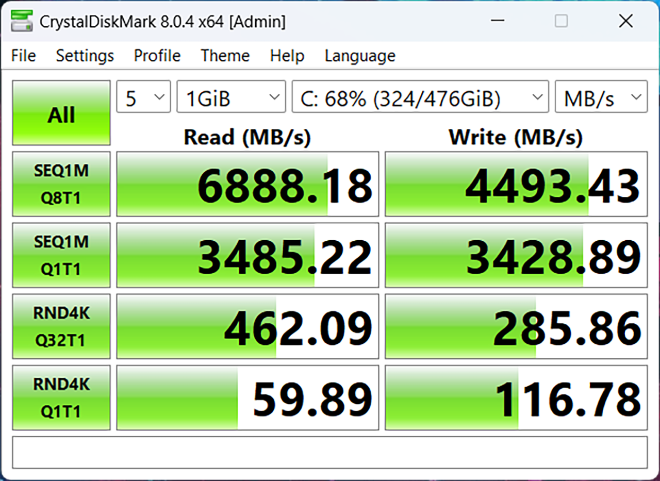The image size is (660, 481).
Task: Run the RND4K Q1T1 test
Action: [61, 397]
